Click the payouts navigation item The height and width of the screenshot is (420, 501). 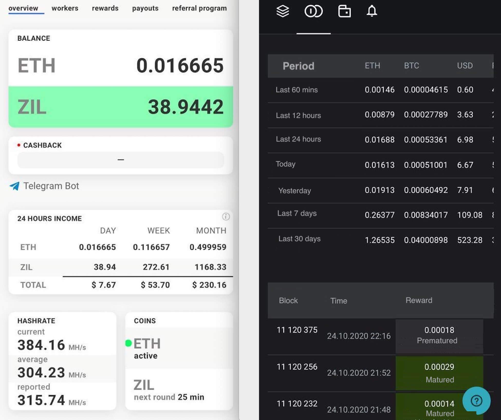point(145,7)
